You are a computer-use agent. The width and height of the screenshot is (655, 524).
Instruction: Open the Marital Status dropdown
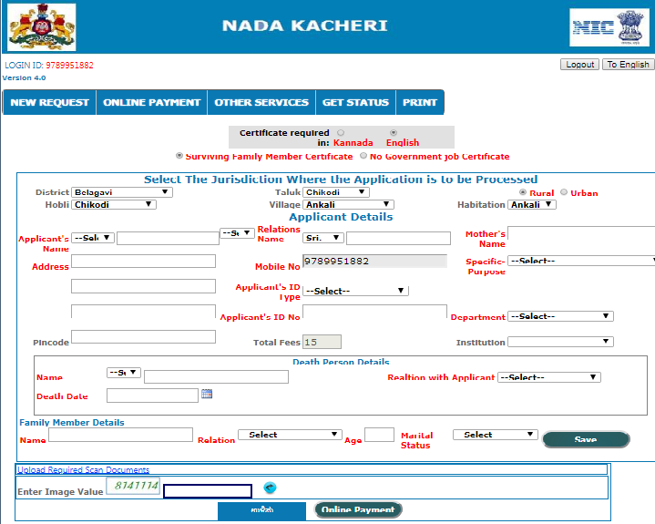tap(495, 435)
